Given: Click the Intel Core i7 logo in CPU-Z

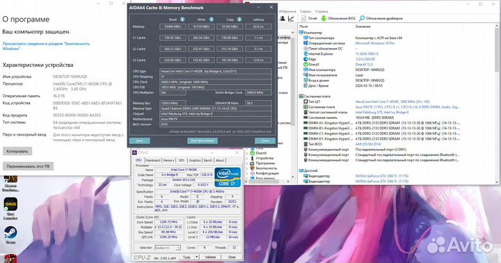Looking at the screenshot, I should click(x=228, y=177).
